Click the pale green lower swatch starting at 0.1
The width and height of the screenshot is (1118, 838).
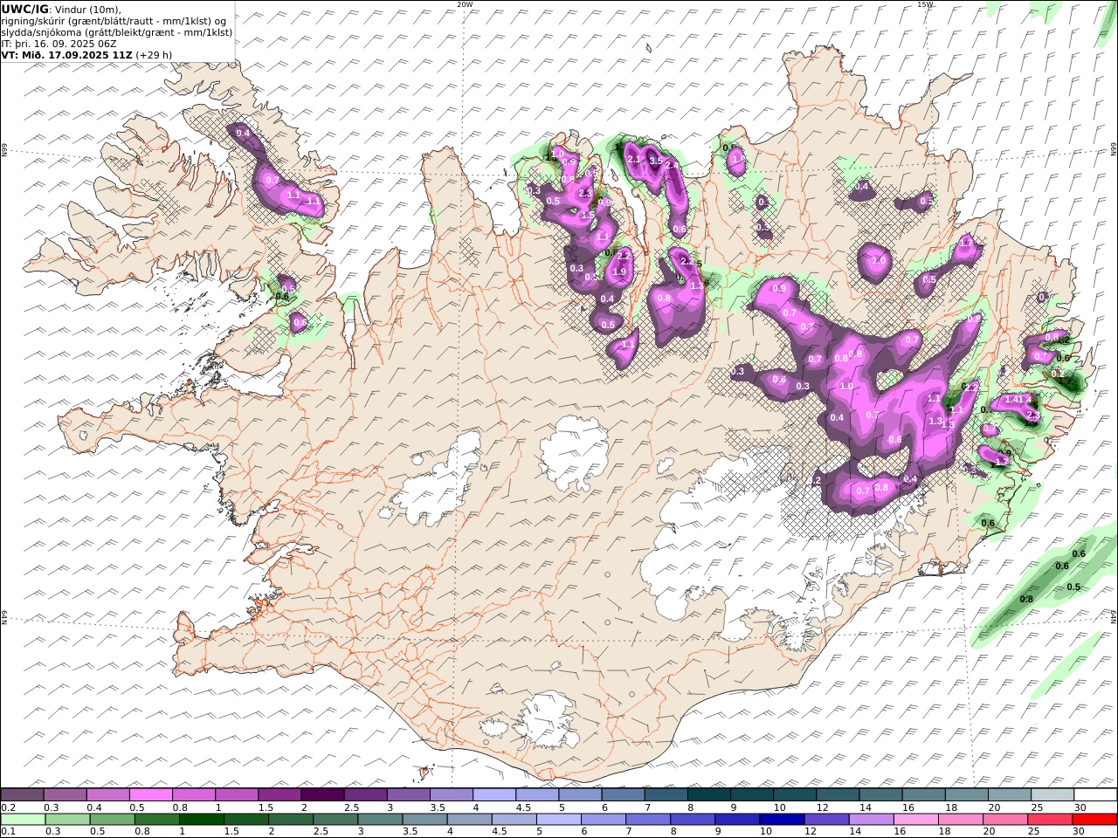(23, 820)
